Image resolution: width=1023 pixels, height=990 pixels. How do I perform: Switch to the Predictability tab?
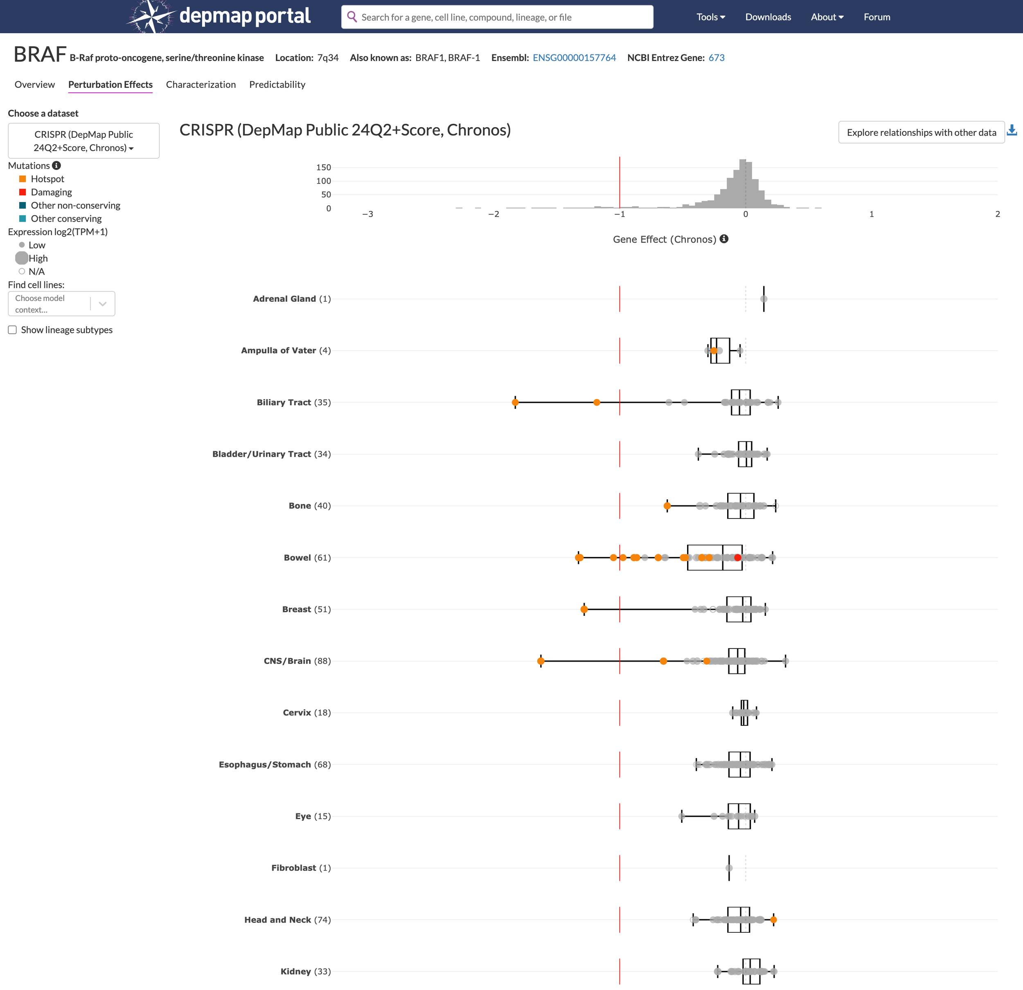coord(277,85)
